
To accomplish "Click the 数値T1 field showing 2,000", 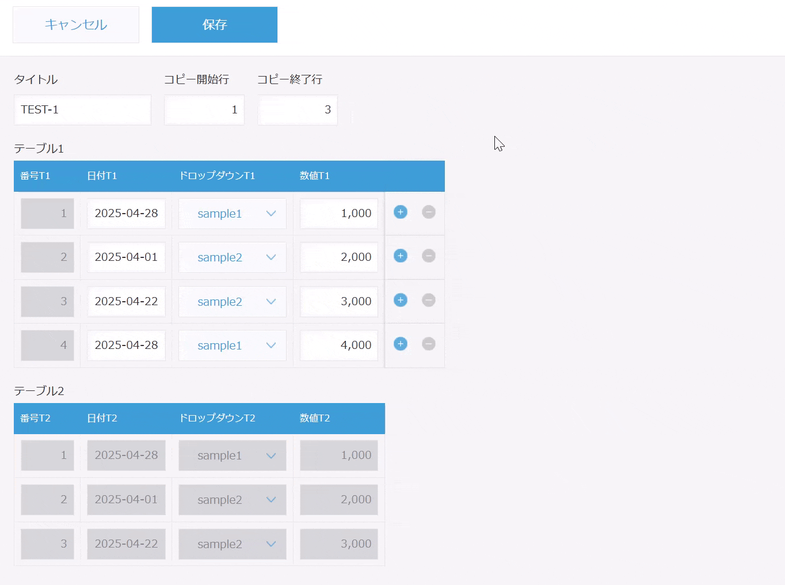I will coord(339,257).
